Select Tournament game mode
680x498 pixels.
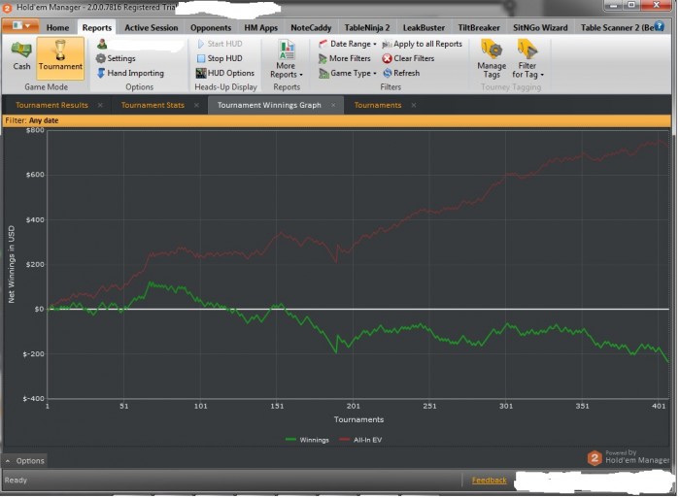(x=60, y=57)
